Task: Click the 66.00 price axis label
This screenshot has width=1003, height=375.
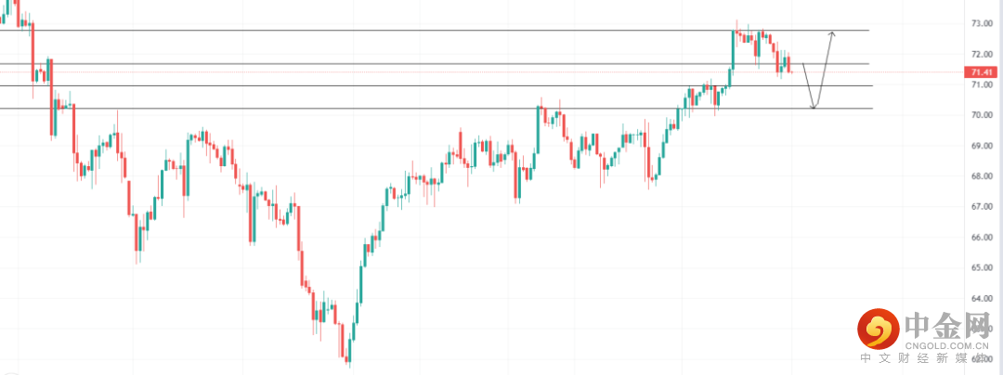Action: (982, 238)
